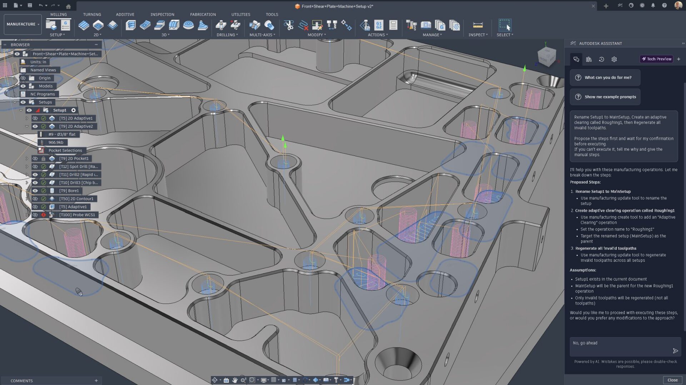
Task: Click the Close button in Assistant panel
Action: point(672,380)
